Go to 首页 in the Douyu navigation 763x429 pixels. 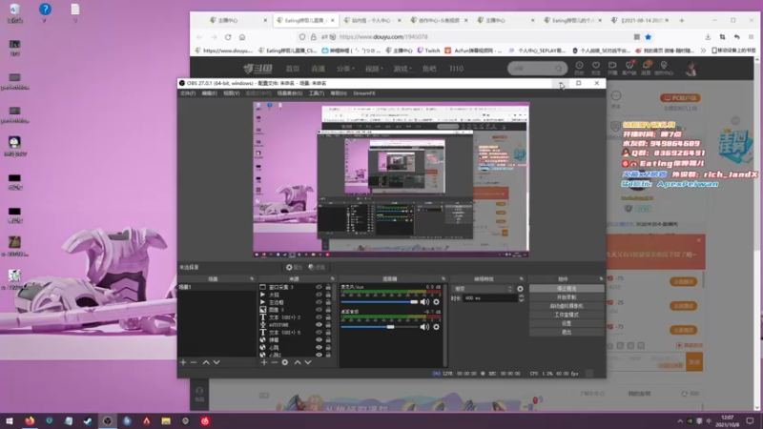pos(293,69)
